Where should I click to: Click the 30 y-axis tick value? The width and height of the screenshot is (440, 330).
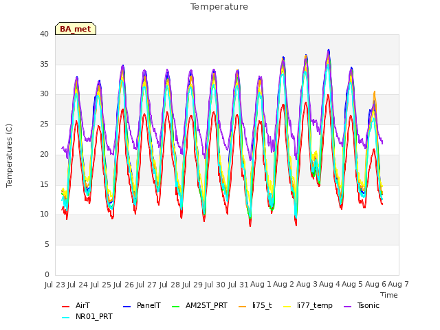44,94
